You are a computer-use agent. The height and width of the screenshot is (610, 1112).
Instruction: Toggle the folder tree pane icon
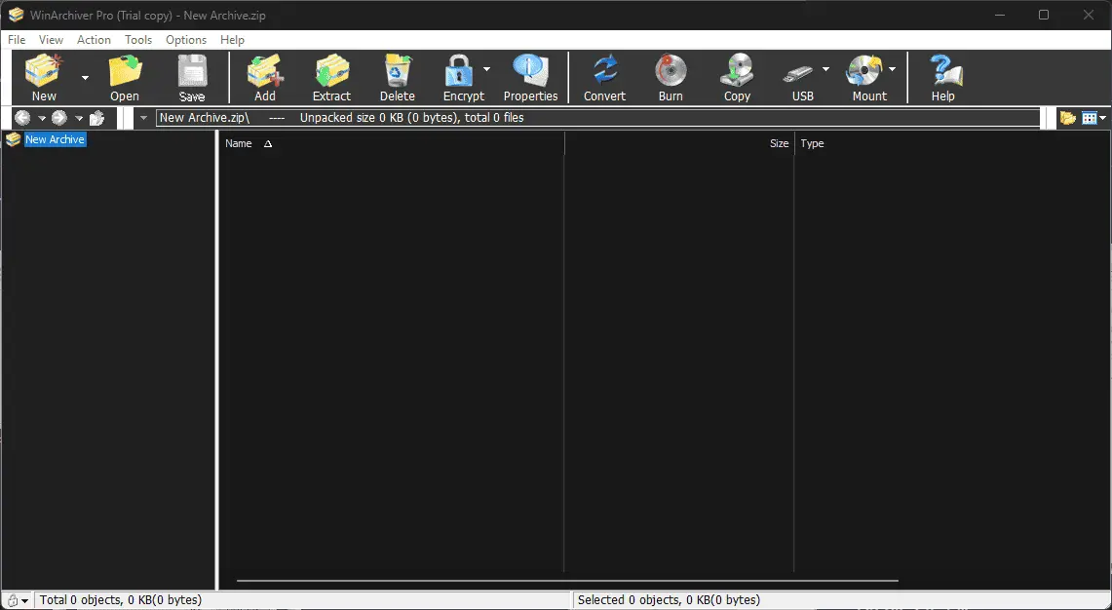click(1068, 118)
